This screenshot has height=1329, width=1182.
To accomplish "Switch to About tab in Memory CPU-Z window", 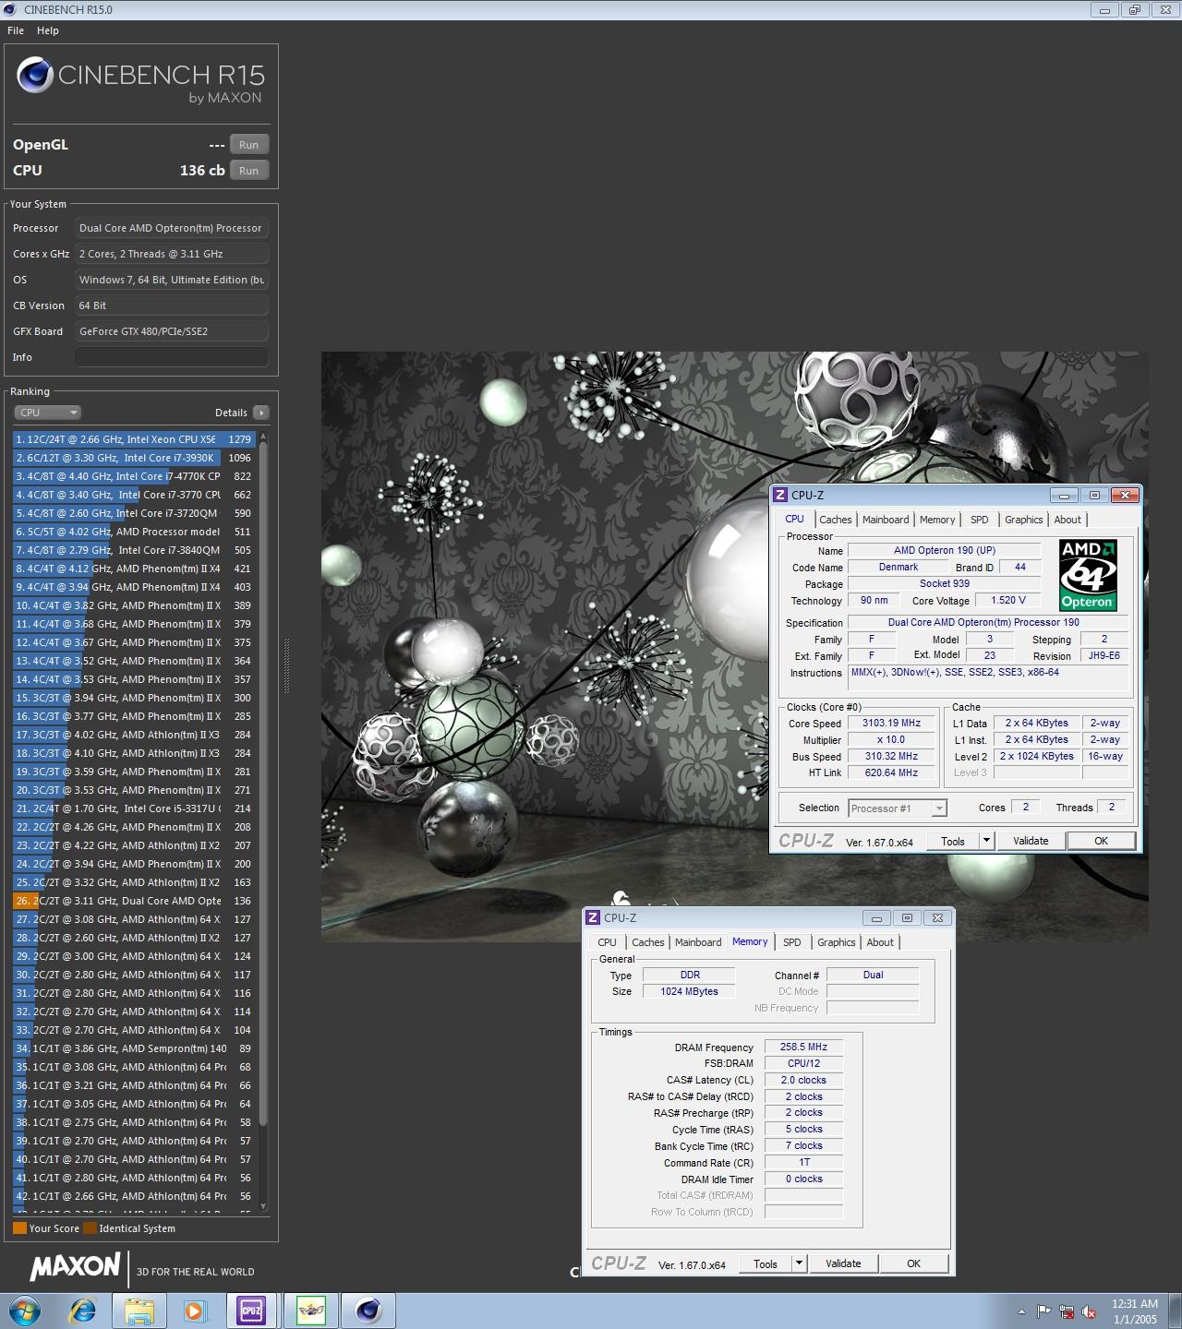I will [880, 942].
